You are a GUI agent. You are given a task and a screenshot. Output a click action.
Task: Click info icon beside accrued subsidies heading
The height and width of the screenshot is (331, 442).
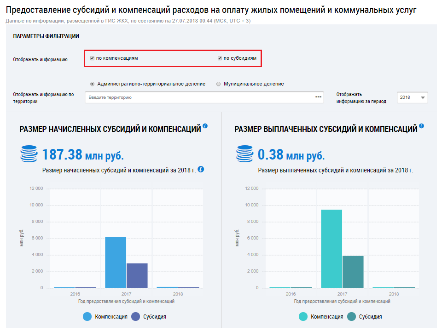pyautogui.click(x=205, y=126)
